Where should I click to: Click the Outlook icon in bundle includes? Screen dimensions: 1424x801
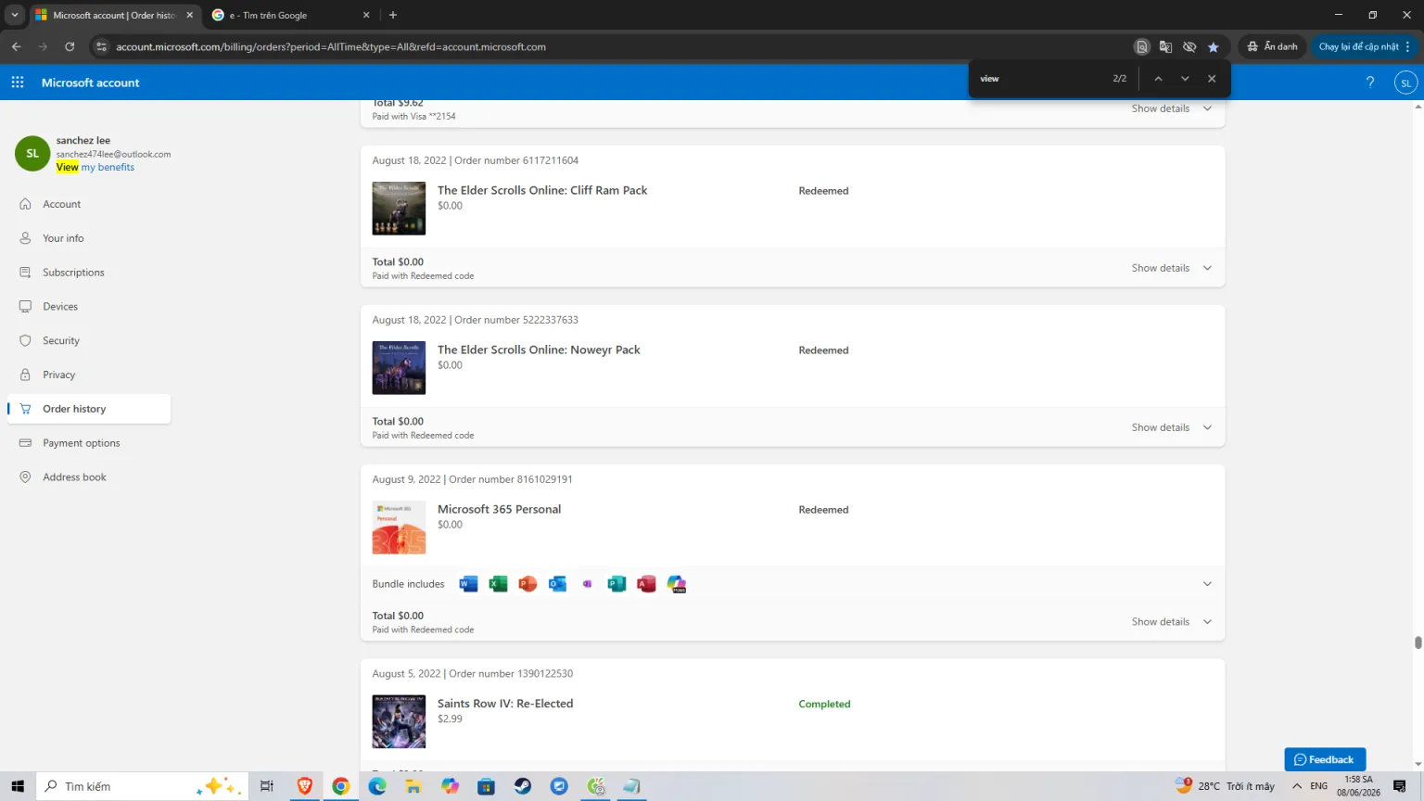[557, 584]
